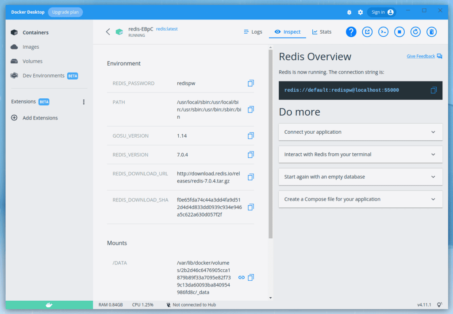Click the 1.14 GOSU_VERSION value

[x=182, y=136]
